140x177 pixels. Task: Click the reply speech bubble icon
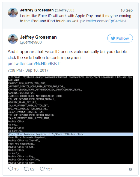[11, 169]
